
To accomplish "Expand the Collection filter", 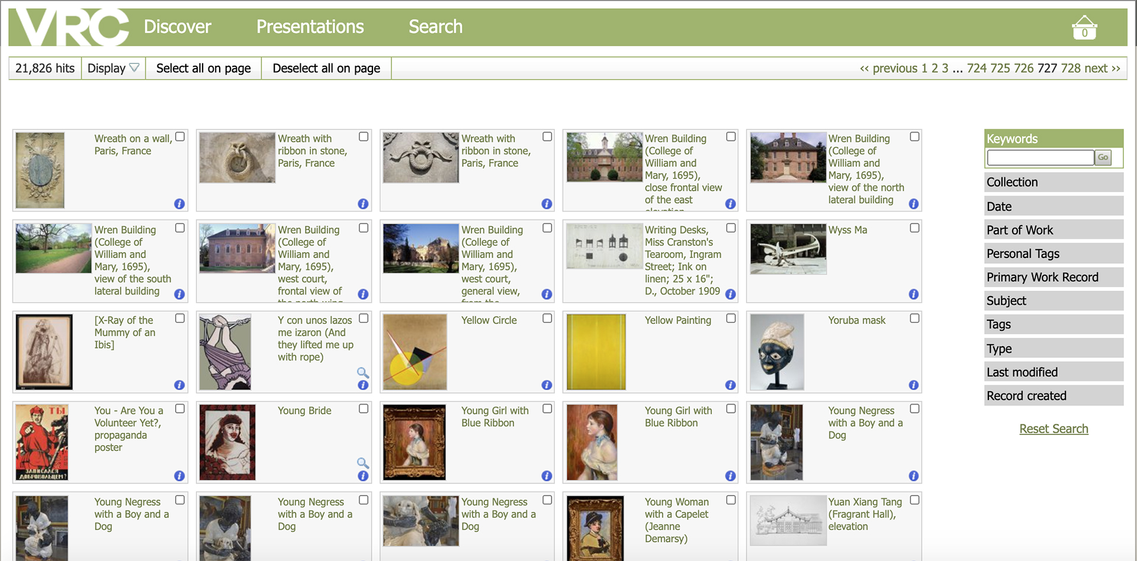I will [x=1054, y=182].
